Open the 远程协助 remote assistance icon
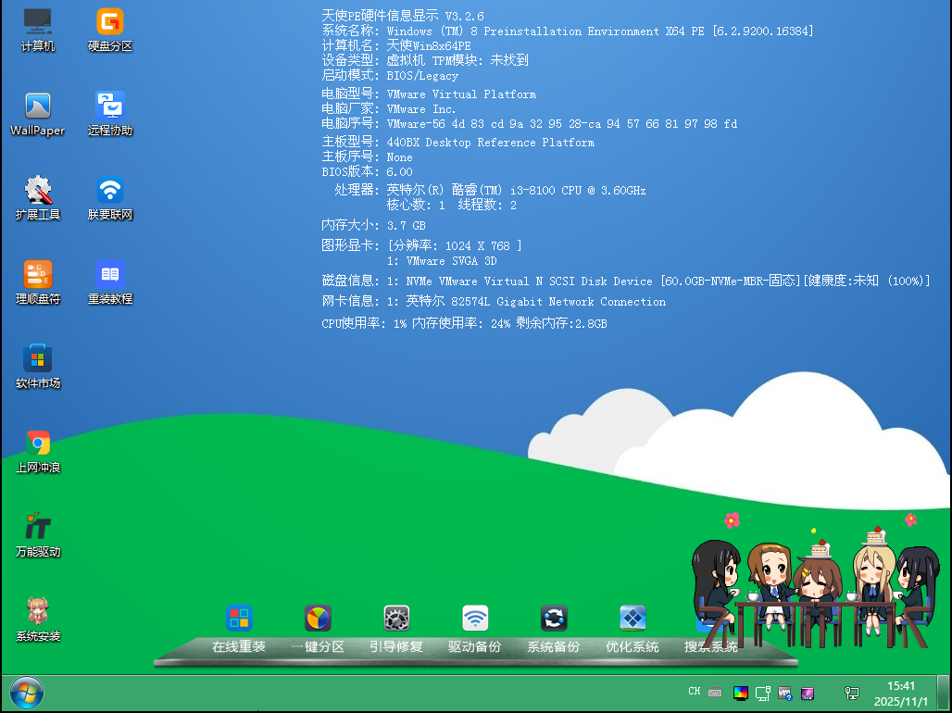Viewport: 952px width, 713px height. 110,106
